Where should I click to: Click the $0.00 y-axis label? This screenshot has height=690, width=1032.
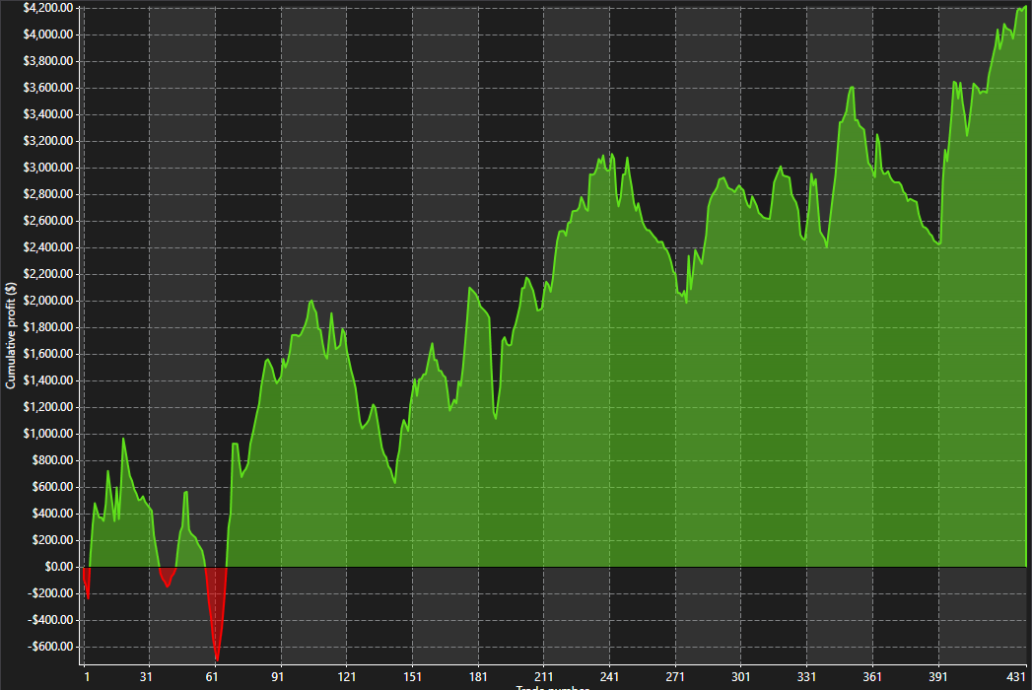tap(58, 567)
